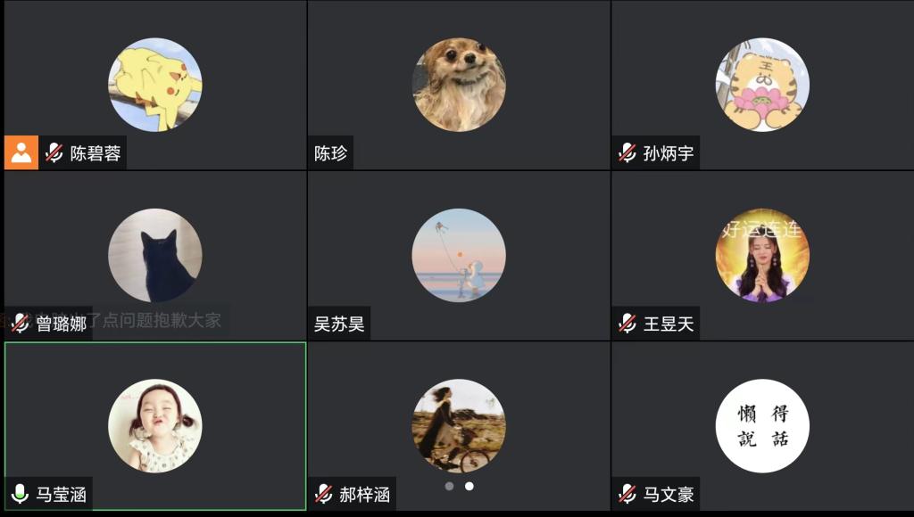The width and height of the screenshot is (914, 517).
Task: Click 曾璐娜's muted microphone icon
Action: (x=20, y=323)
